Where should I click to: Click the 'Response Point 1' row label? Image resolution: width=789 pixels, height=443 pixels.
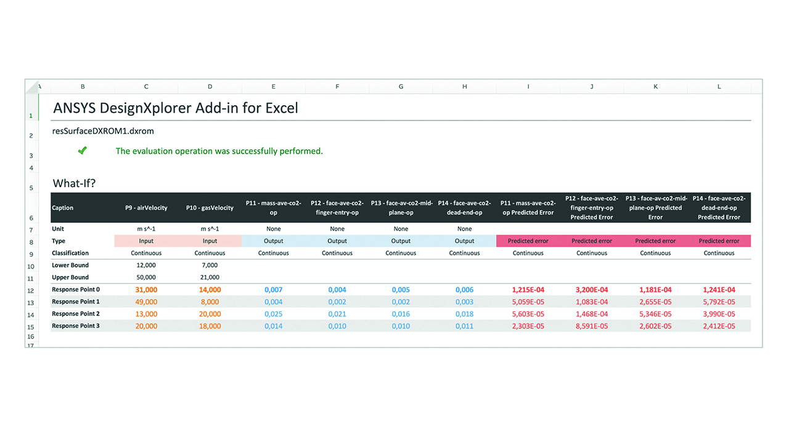(76, 301)
